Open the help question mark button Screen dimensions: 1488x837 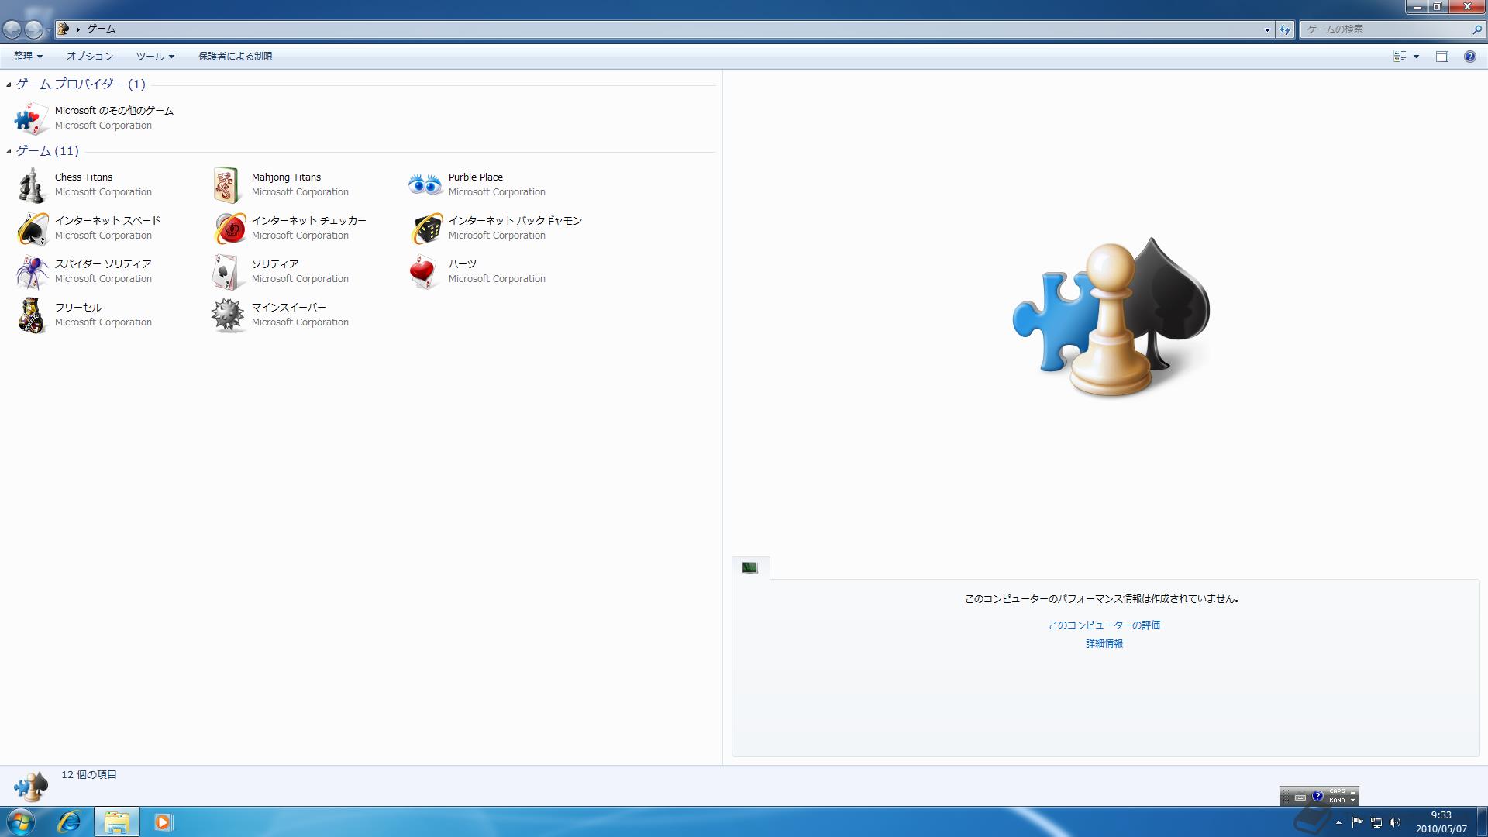(x=1469, y=57)
